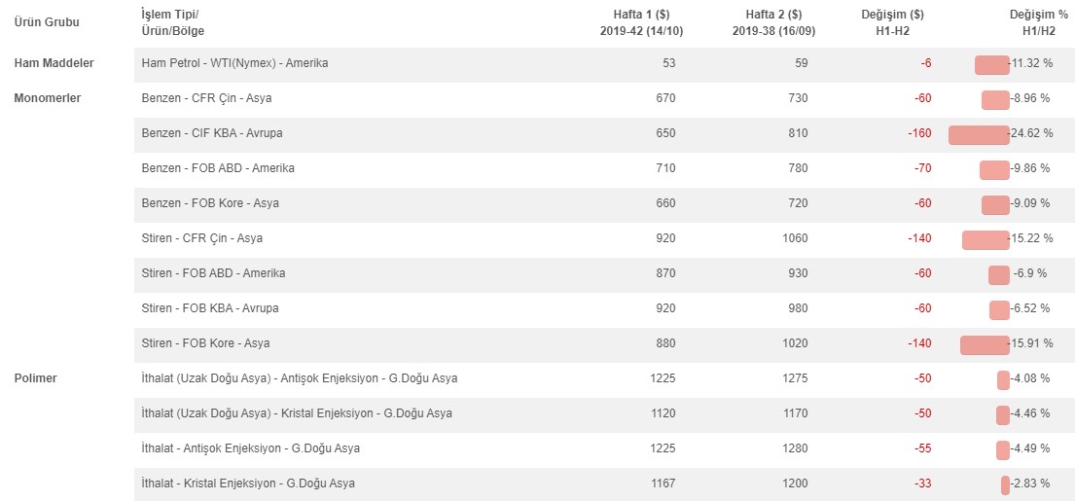Click the İthalat - Kristal Enjeksiyon row

604,483
